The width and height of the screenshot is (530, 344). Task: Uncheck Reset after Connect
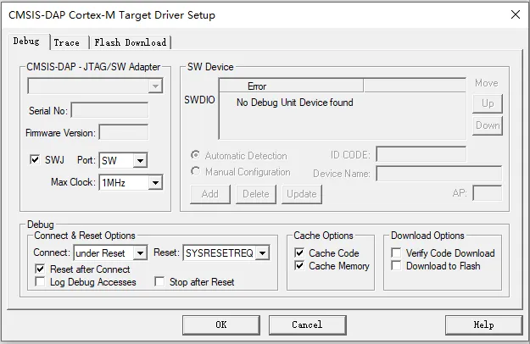(40, 269)
